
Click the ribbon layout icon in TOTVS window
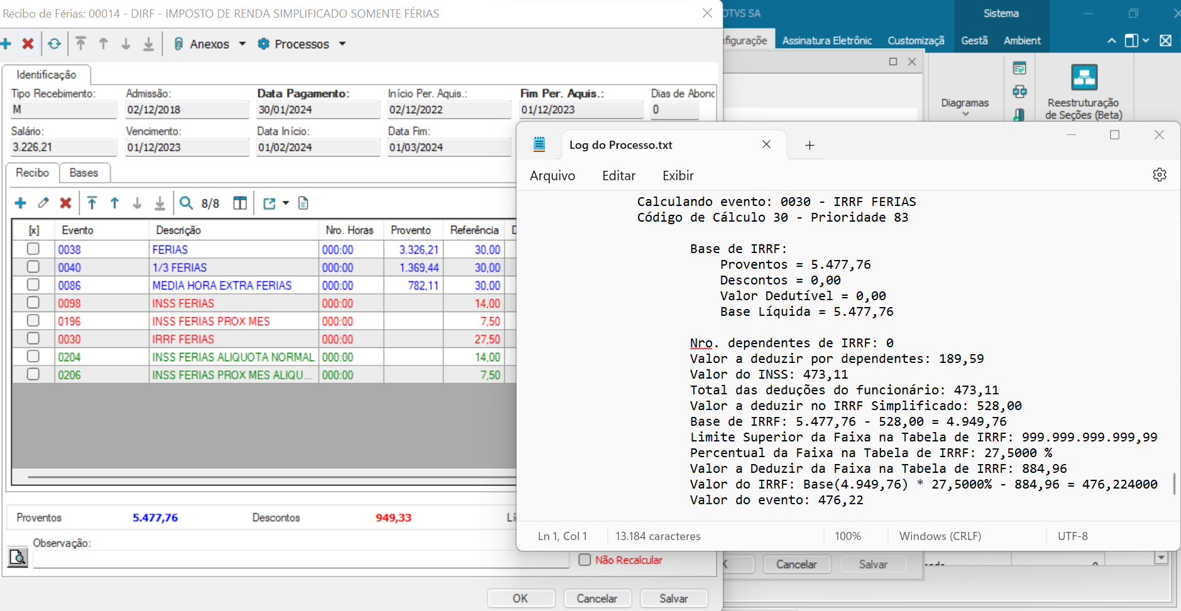[x=1131, y=40]
